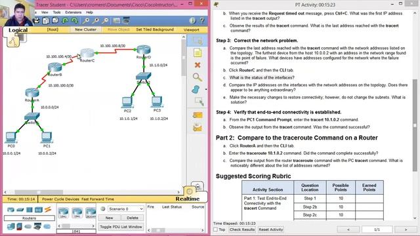Click the PT Activity vertical scrollbar thumb
Viewport: 420px width, 236px height.
tap(415, 125)
